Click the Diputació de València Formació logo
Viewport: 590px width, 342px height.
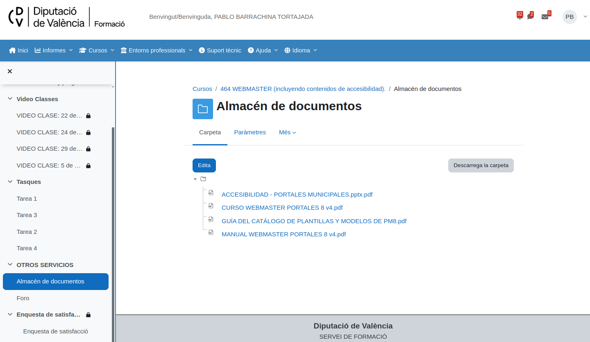[66, 17]
